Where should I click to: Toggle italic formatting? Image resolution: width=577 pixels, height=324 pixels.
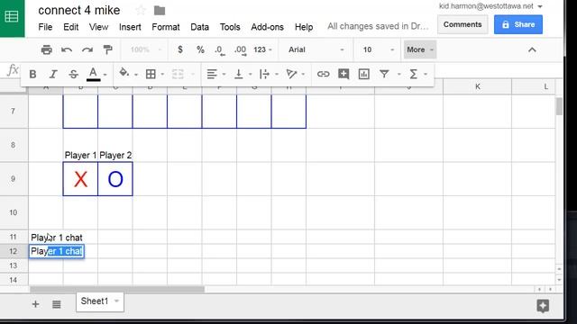click(x=53, y=74)
